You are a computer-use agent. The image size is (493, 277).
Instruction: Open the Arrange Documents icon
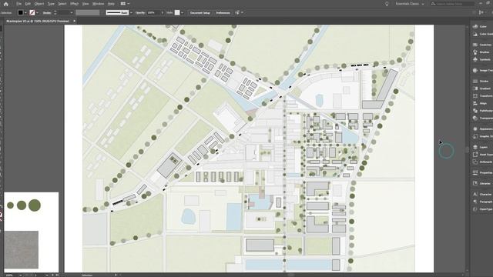[x=123, y=4]
